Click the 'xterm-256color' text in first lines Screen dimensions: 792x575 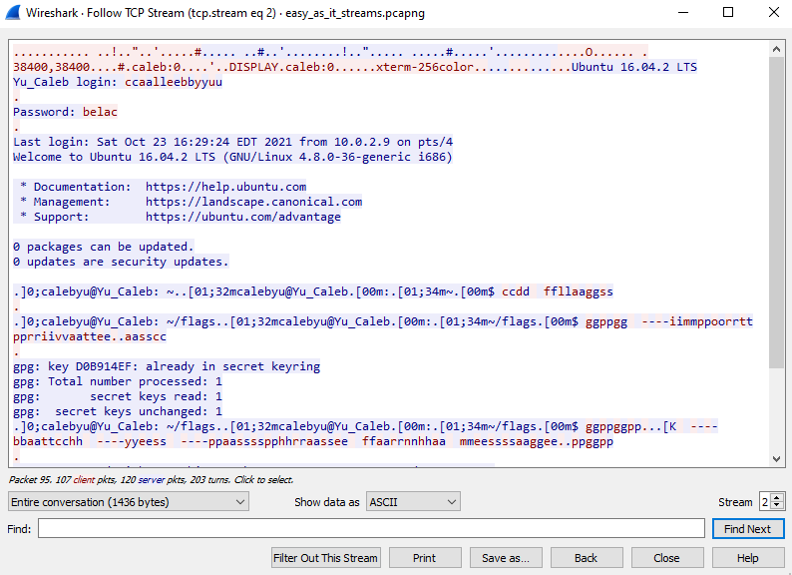[x=425, y=67]
